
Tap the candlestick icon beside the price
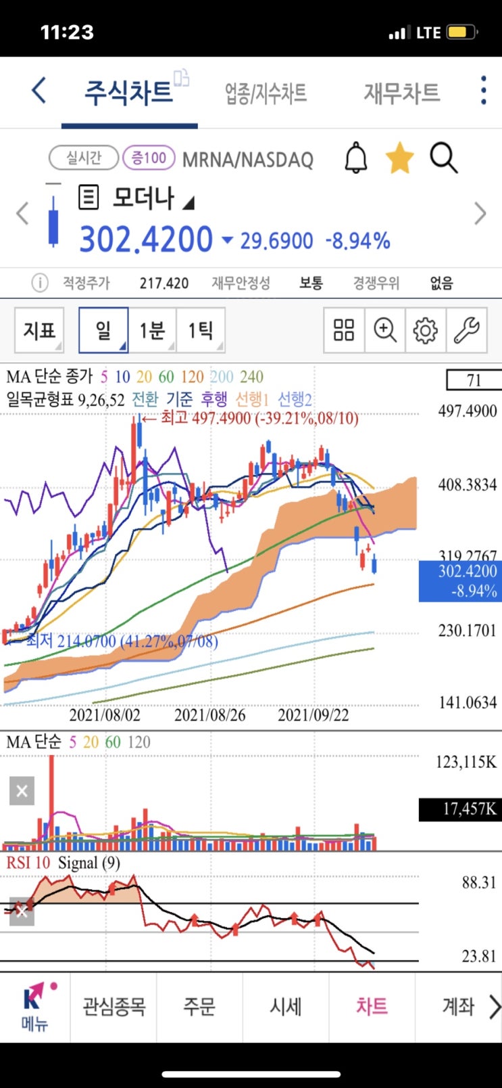click(x=53, y=214)
